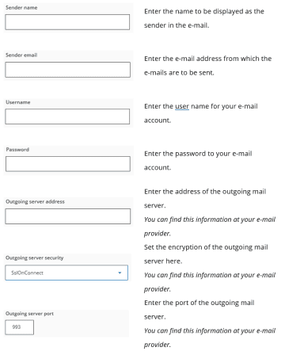Click the Sender name input field
The image size is (285, 355).
pos(67,22)
